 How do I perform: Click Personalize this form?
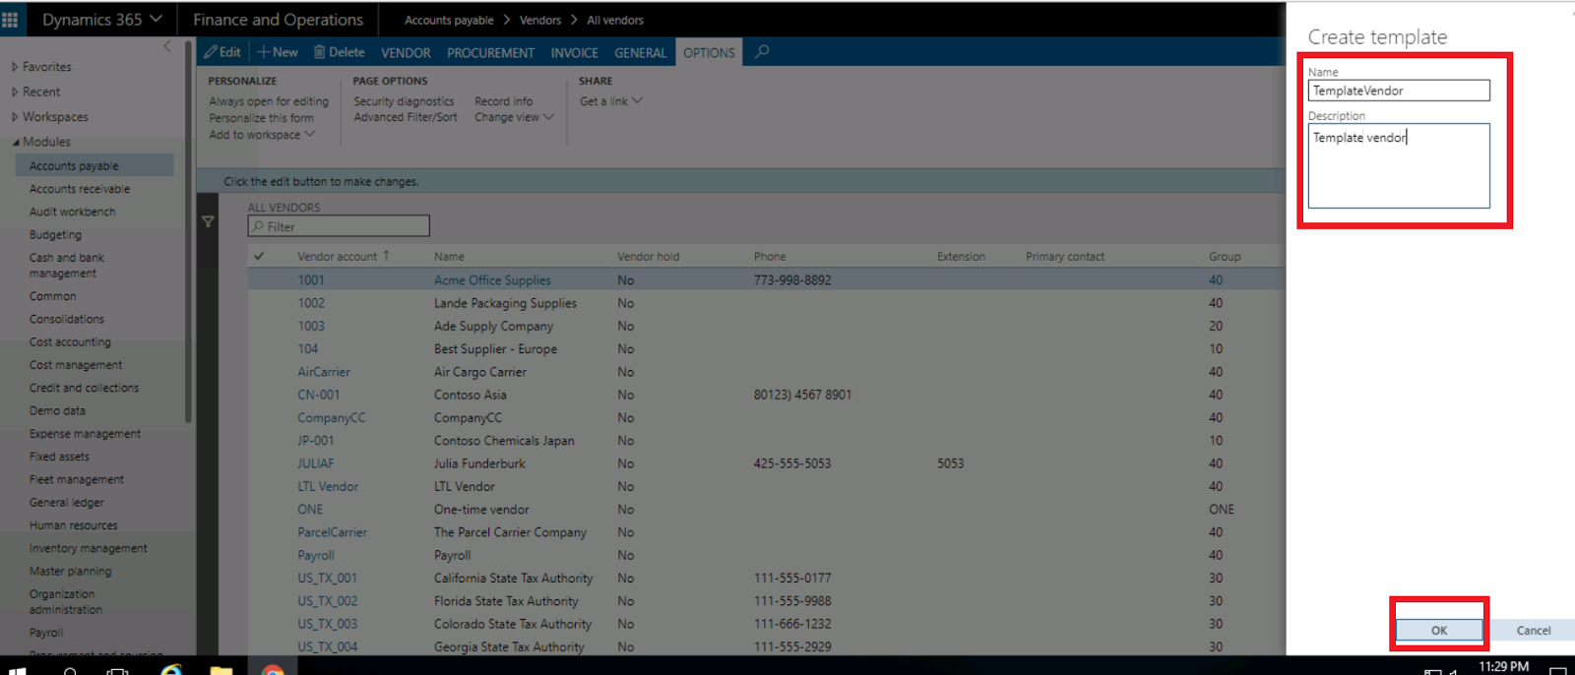pos(261,118)
